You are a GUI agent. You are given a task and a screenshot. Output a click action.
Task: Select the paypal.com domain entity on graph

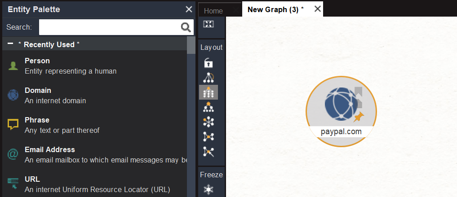point(341,111)
